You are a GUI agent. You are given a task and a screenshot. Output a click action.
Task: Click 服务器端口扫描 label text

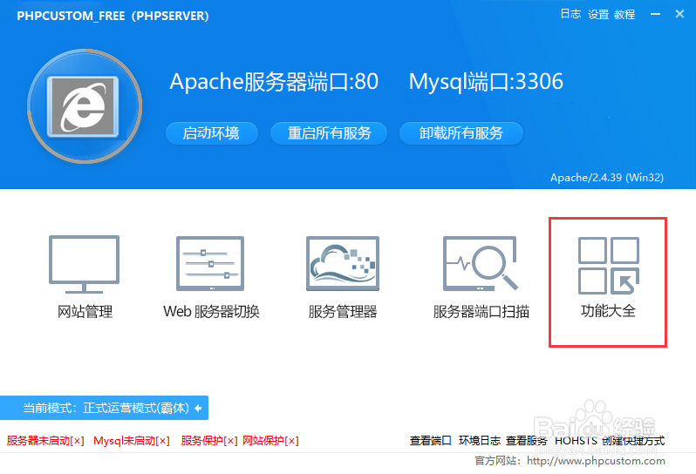(x=481, y=312)
